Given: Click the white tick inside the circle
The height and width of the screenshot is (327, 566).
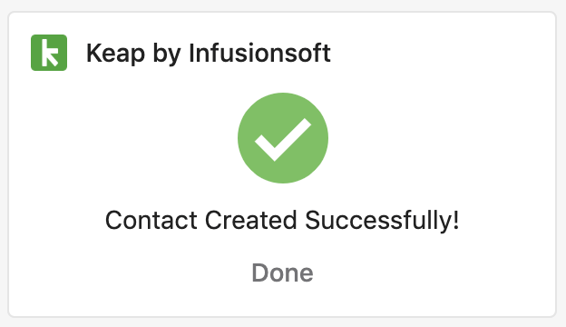Looking at the screenshot, I should [x=283, y=140].
